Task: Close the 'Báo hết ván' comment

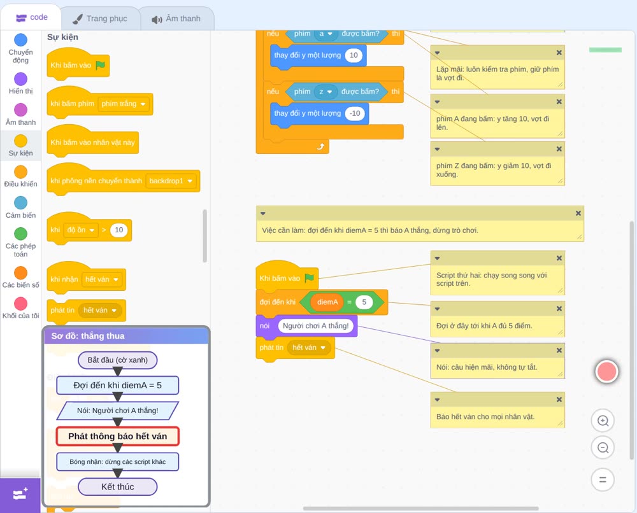Action: (559, 400)
